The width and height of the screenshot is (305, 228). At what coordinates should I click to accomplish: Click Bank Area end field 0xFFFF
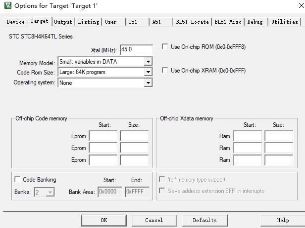pyautogui.click(x=137, y=192)
